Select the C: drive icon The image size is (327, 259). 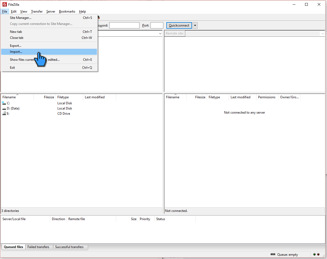[4, 103]
